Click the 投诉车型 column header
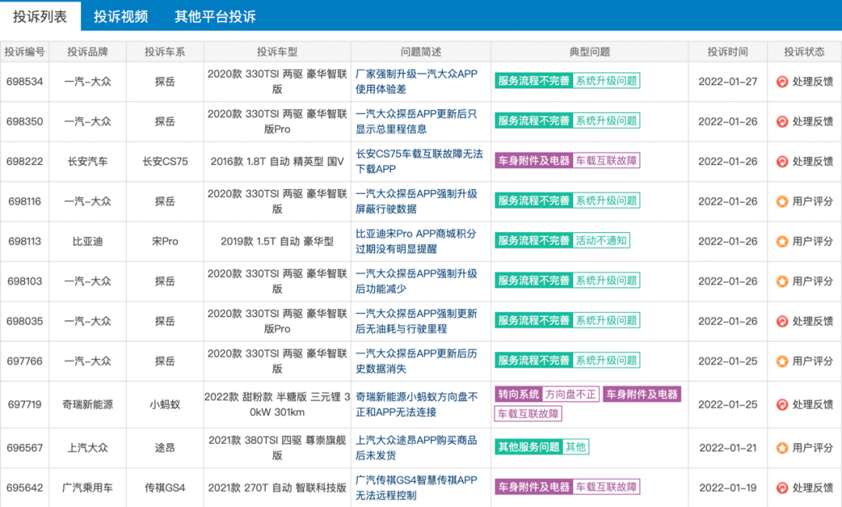Viewport: 842px width, 507px height. [277, 52]
